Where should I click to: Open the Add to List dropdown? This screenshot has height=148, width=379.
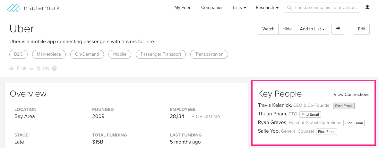coord(312,29)
